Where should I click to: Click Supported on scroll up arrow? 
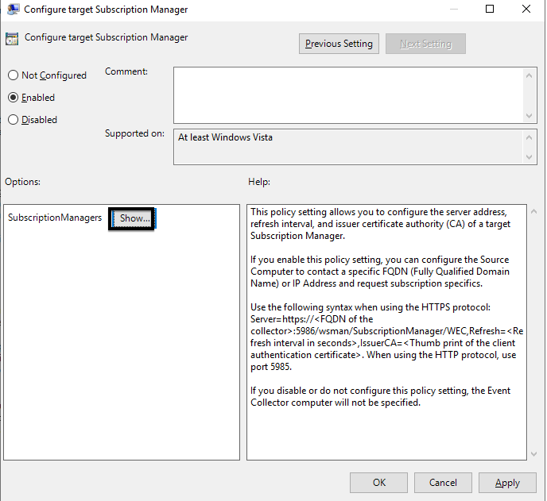click(529, 137)
